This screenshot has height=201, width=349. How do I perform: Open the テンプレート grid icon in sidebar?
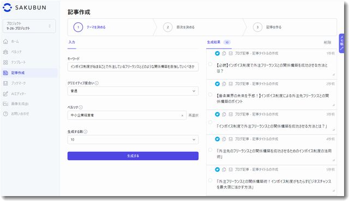tap(5, 62)
